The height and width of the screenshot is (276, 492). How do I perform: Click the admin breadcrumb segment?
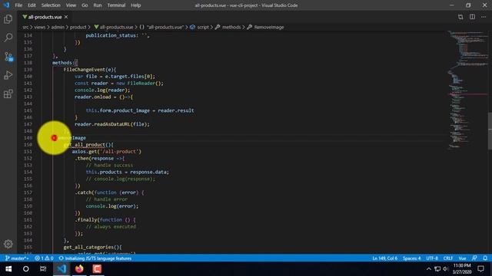[x=58, y=28]
